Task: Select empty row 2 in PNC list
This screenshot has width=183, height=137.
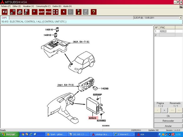Action: [x=168, y=35]
